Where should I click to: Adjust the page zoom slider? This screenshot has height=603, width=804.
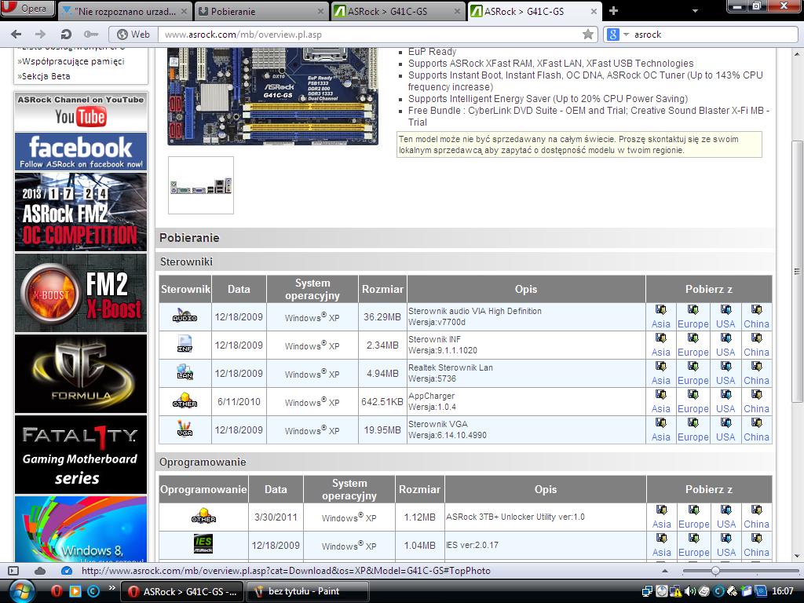(715, 571)
